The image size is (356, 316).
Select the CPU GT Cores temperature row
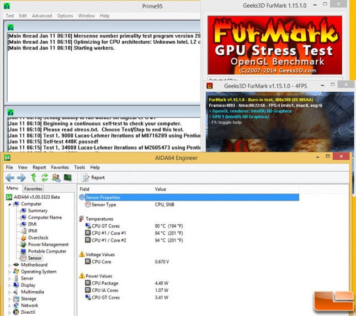click(189, 226)
